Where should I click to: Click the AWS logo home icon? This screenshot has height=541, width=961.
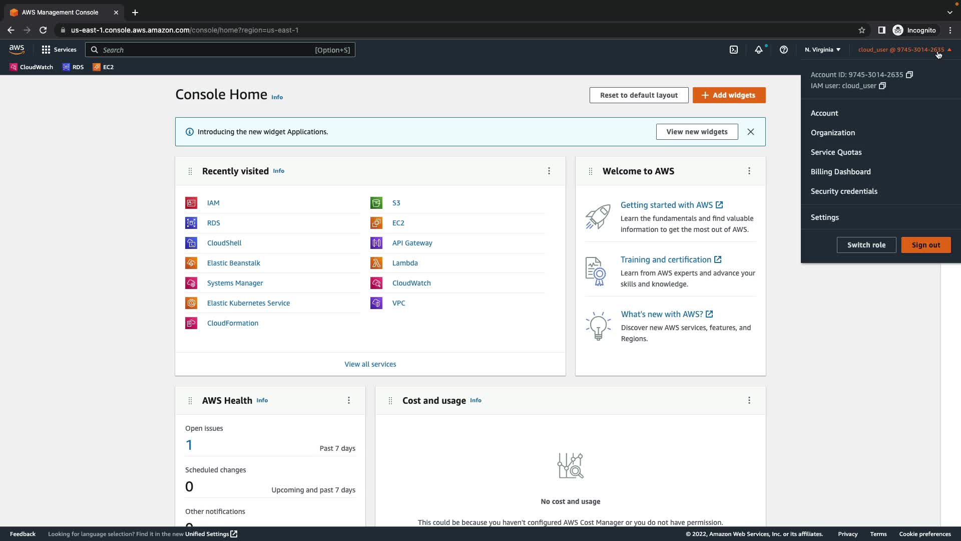coord(17,50)
